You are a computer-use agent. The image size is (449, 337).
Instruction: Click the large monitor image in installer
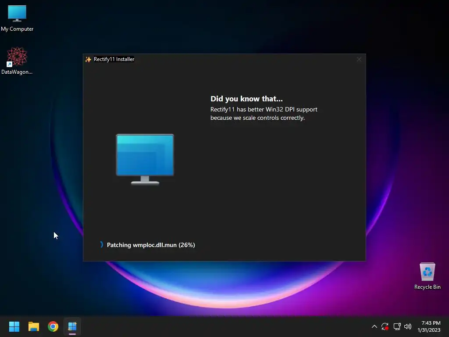click(145, 159)
